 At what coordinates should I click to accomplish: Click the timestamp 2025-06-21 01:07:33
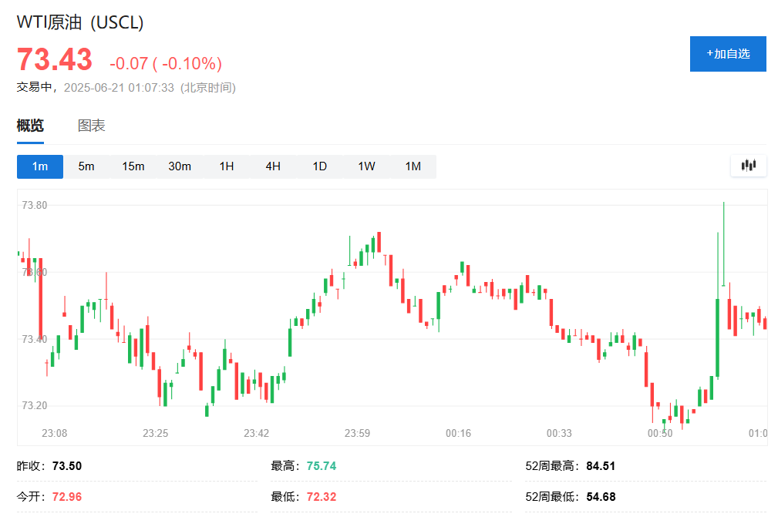point(119,88)
